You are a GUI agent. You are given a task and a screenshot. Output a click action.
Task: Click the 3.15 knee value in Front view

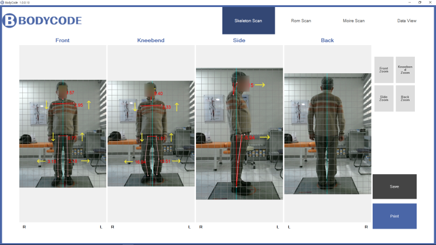point(52,161)
